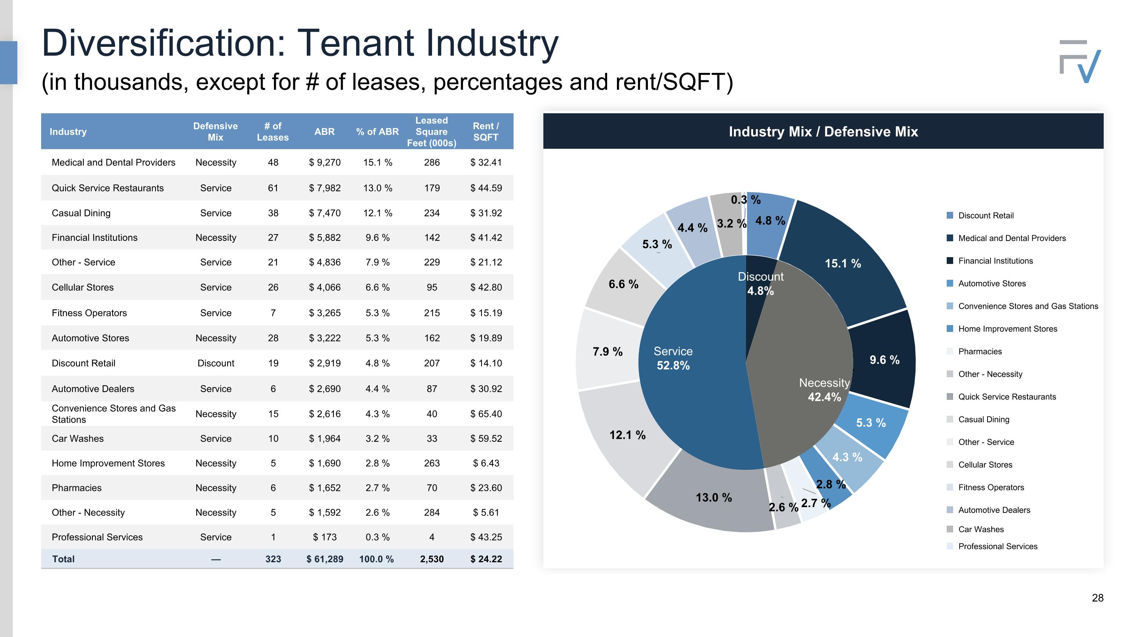Select the Automotive Stores legend square

pyautogui.click(x=950, y=284)
